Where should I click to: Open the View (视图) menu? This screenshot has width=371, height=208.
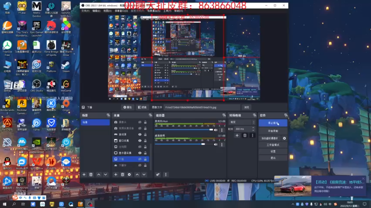(107, 11)
